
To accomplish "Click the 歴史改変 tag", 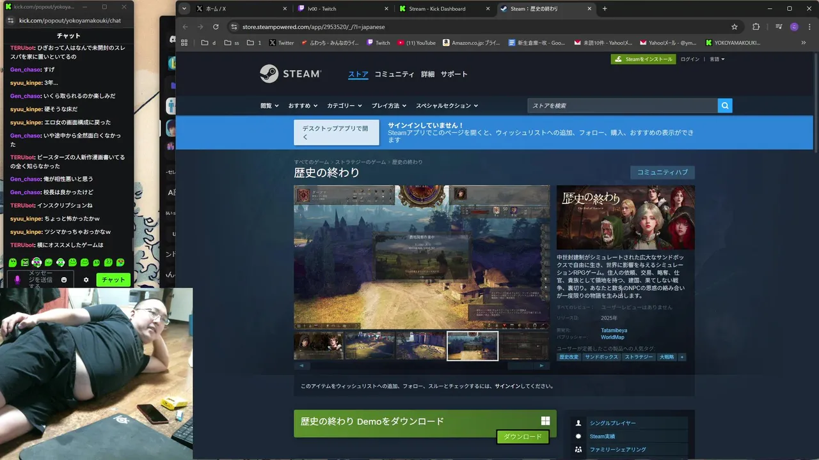I will click(x=569, y=357).
